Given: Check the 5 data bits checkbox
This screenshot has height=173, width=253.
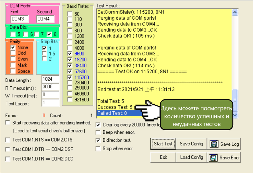Looking at the screenshot, I should pyautogui.click(x=13, y=34).
